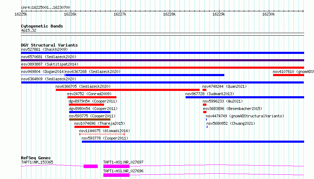Open the TAPT1-AS1|NR_027697 gene label

point(123,162)
